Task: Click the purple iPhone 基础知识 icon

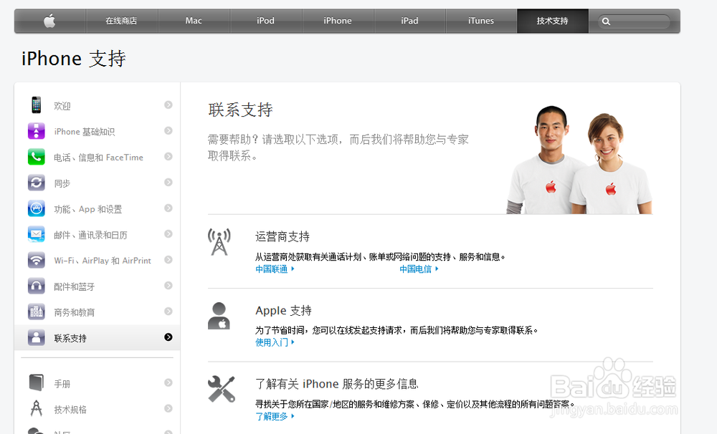Action: click(36, 131)
